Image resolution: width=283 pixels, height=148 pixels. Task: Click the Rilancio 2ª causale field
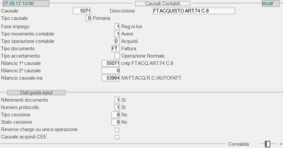(x=111, y=71)
